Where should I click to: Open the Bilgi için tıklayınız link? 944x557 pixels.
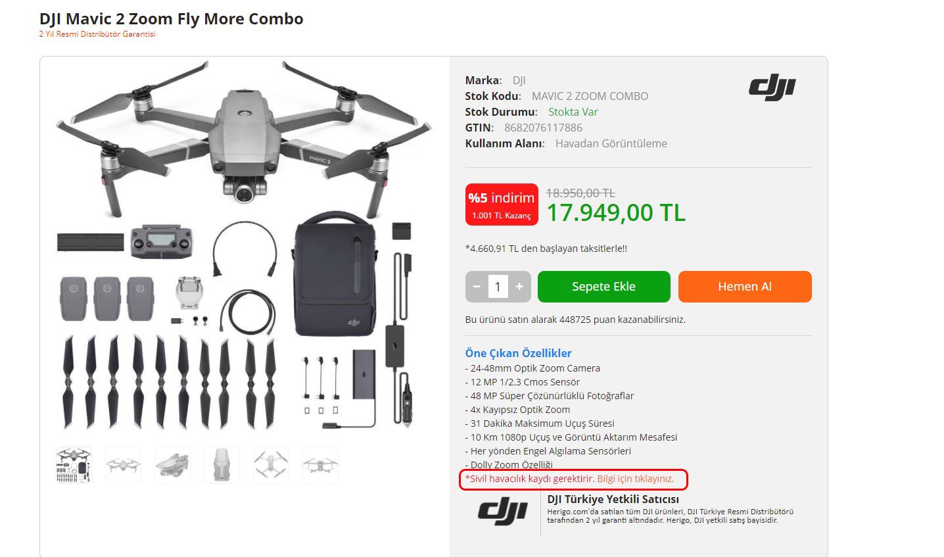[635, 479]
